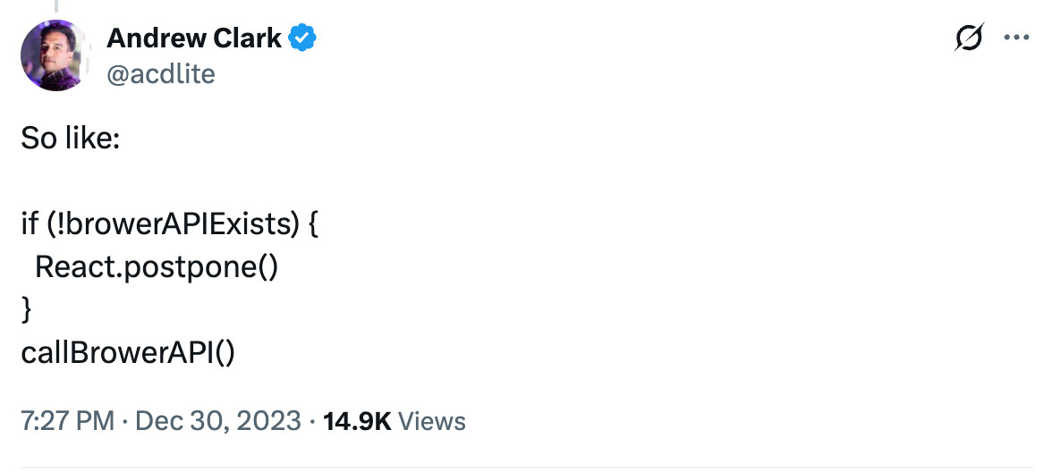Click the closing curly brace line

point(27,309)
